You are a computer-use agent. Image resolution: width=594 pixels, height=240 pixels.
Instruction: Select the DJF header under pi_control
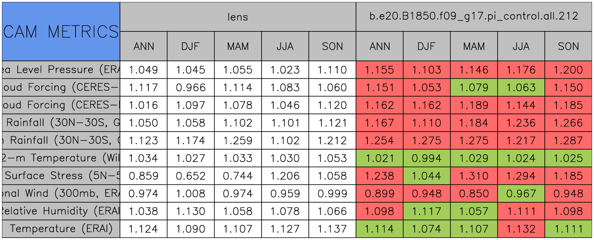pos(426,46)
